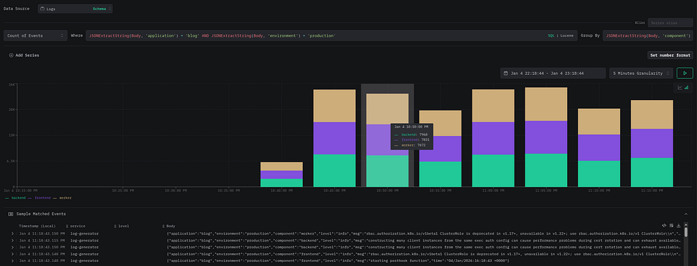The width and height of the screenshot is (697, 266).
Task: Expand the backend 11:18:43.150 PM log row
Action: tap(12, 247)
